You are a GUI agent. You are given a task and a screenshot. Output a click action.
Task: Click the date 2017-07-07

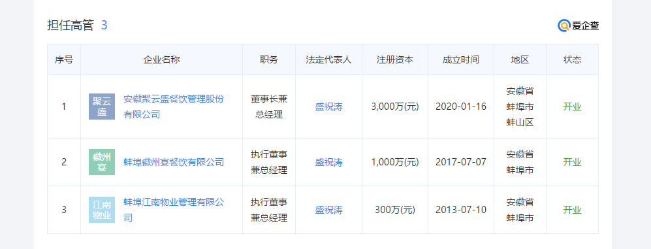tap(461, 162)
